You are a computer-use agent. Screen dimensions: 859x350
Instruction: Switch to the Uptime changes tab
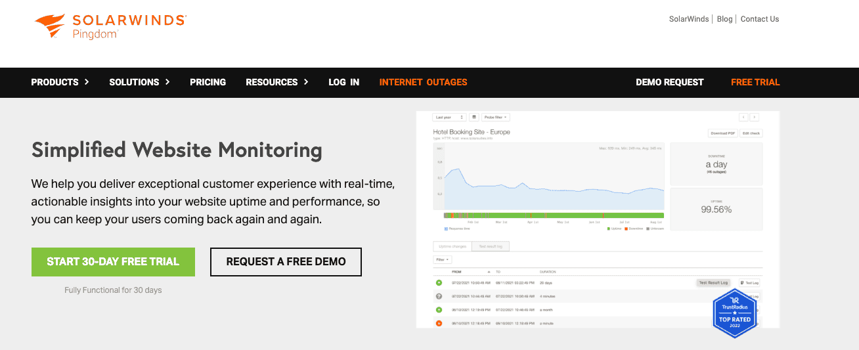[x=452, y=246]
